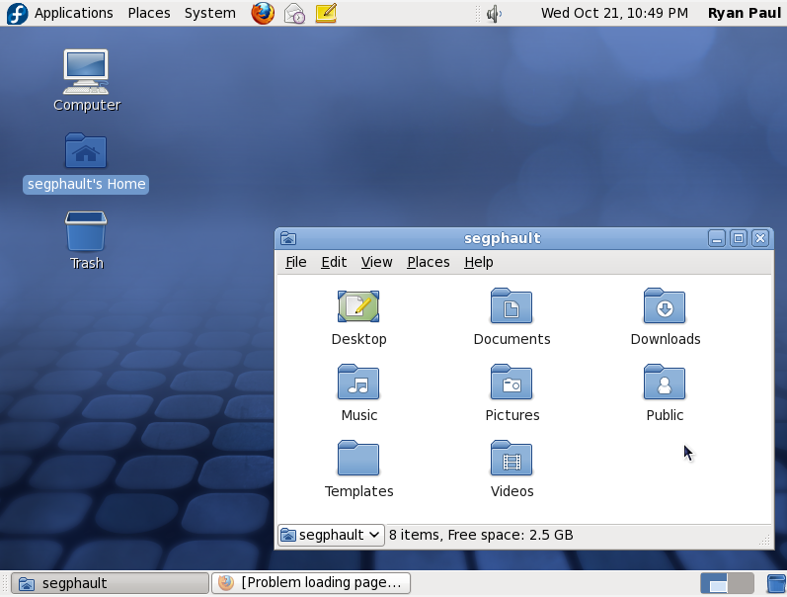This screenshot has height=597, width=787.
Task: Open the yellow notes panel launcher
Action: pyautogui.click(x=326, y=13)
